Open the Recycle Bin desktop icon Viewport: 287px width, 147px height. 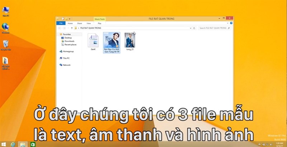pyautogui.click(x=6, y=45)
